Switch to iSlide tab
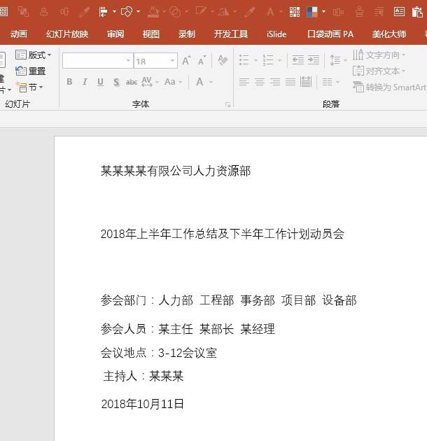The width and height of the screenshot is (427, 441). pos(276,34)
